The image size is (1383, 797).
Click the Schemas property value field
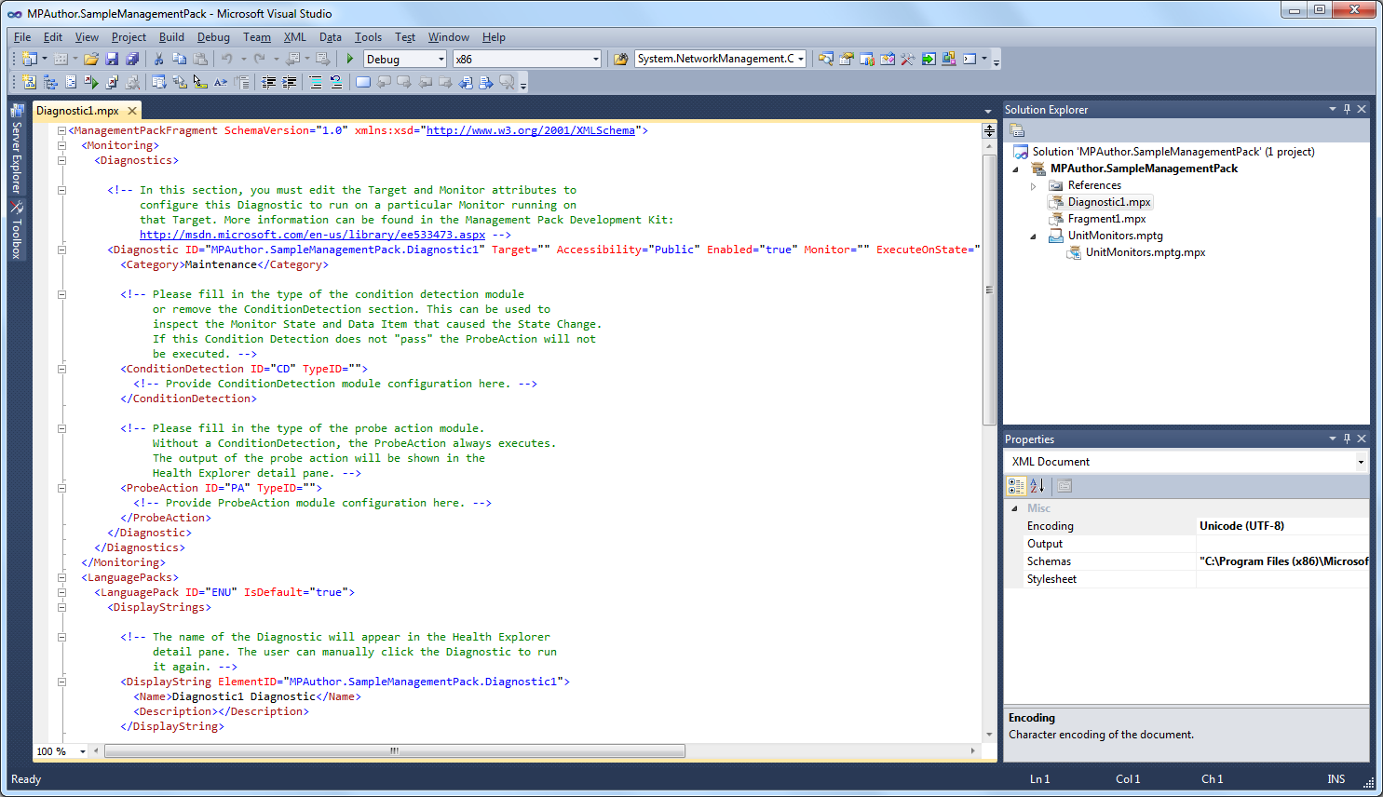tap(1282, 561)
